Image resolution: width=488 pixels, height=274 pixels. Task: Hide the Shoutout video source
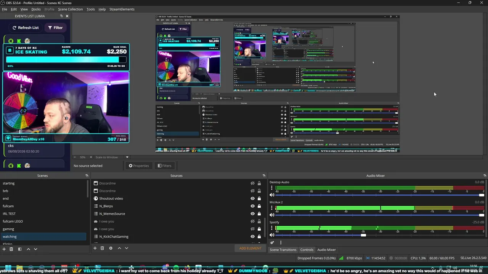pyautogui.click(x=252, y=199)
